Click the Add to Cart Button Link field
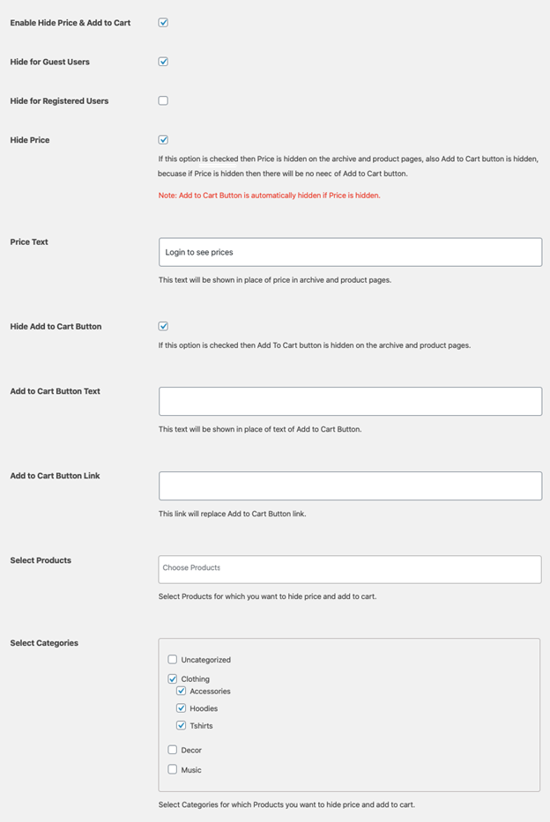This screenshot has height=822, width=550. click(x=350, y=485)
